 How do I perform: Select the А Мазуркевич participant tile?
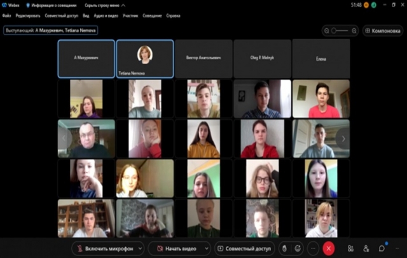(x=86, y=59)
